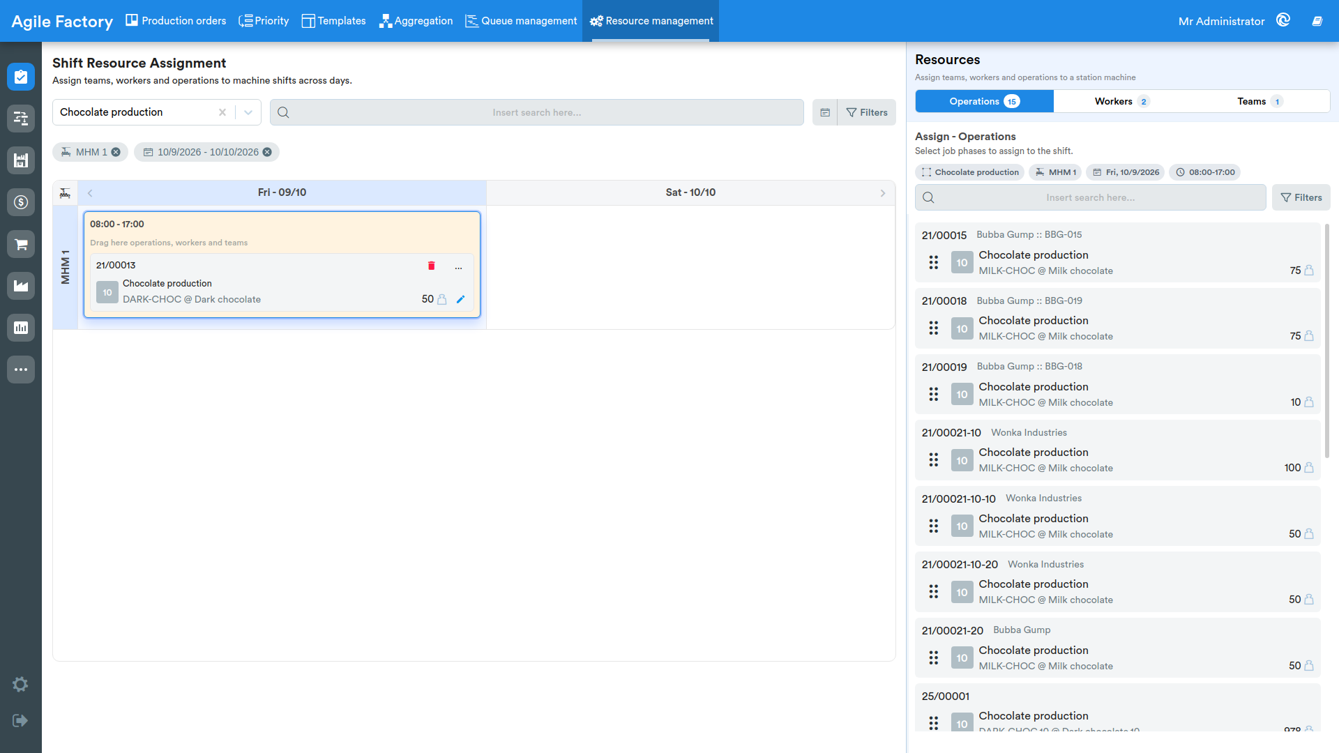Viewport: 1339px width, 753px height.
Task: Open the Aggregation menu
Action: pyautogui.click(x=416, y=21)
